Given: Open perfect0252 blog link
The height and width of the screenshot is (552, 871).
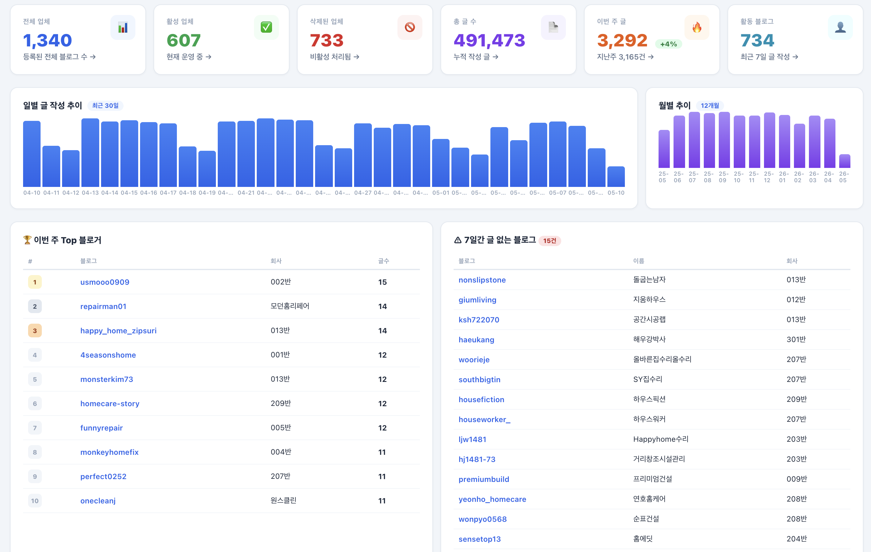Looking at the screenshot, I should (x=104, y=477).
